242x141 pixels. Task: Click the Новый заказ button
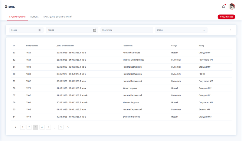[x=226, y=17]
